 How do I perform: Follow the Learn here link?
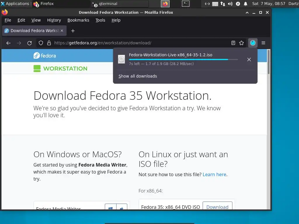coord(214,174)
